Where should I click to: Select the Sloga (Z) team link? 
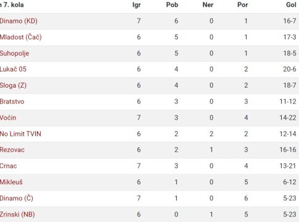(13, 86)
